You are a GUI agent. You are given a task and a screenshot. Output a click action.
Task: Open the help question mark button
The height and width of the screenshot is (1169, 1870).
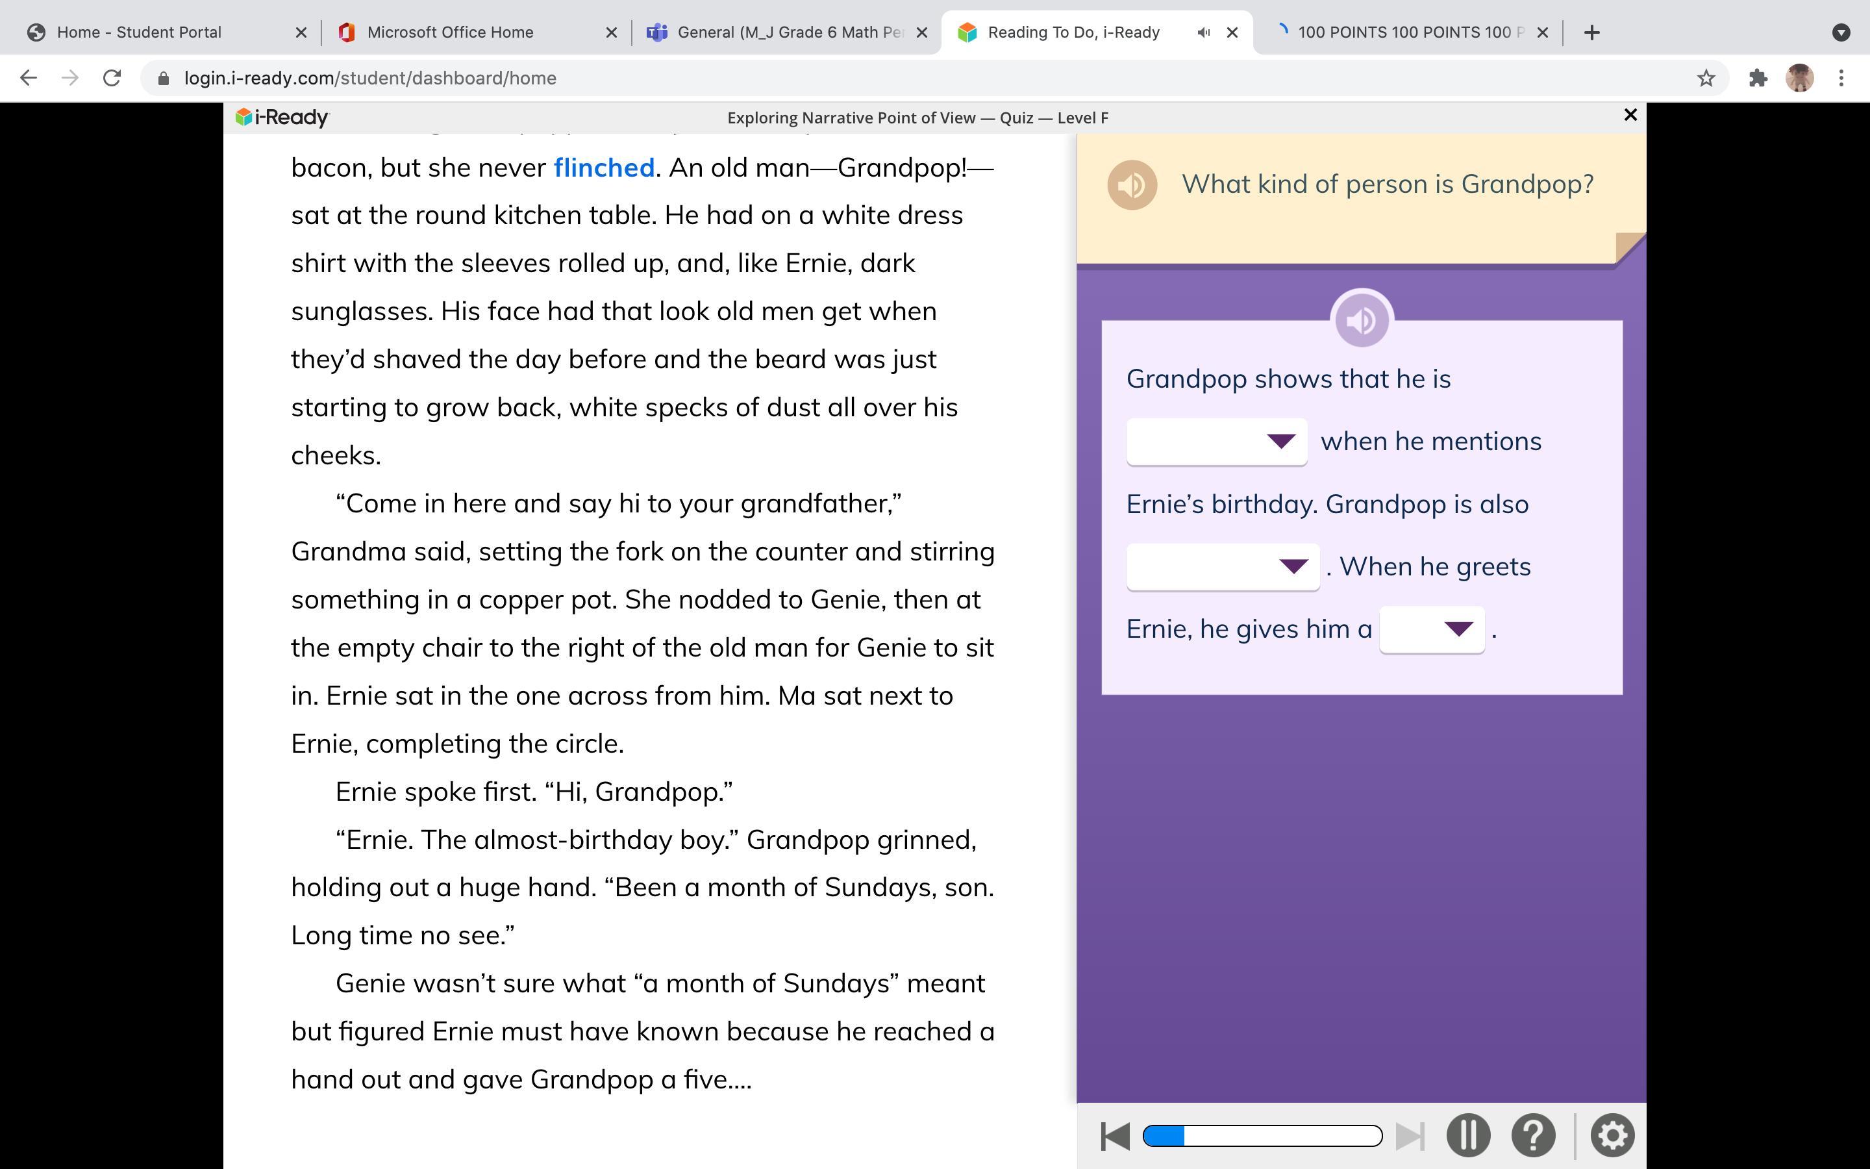tap(1533, 1136)
